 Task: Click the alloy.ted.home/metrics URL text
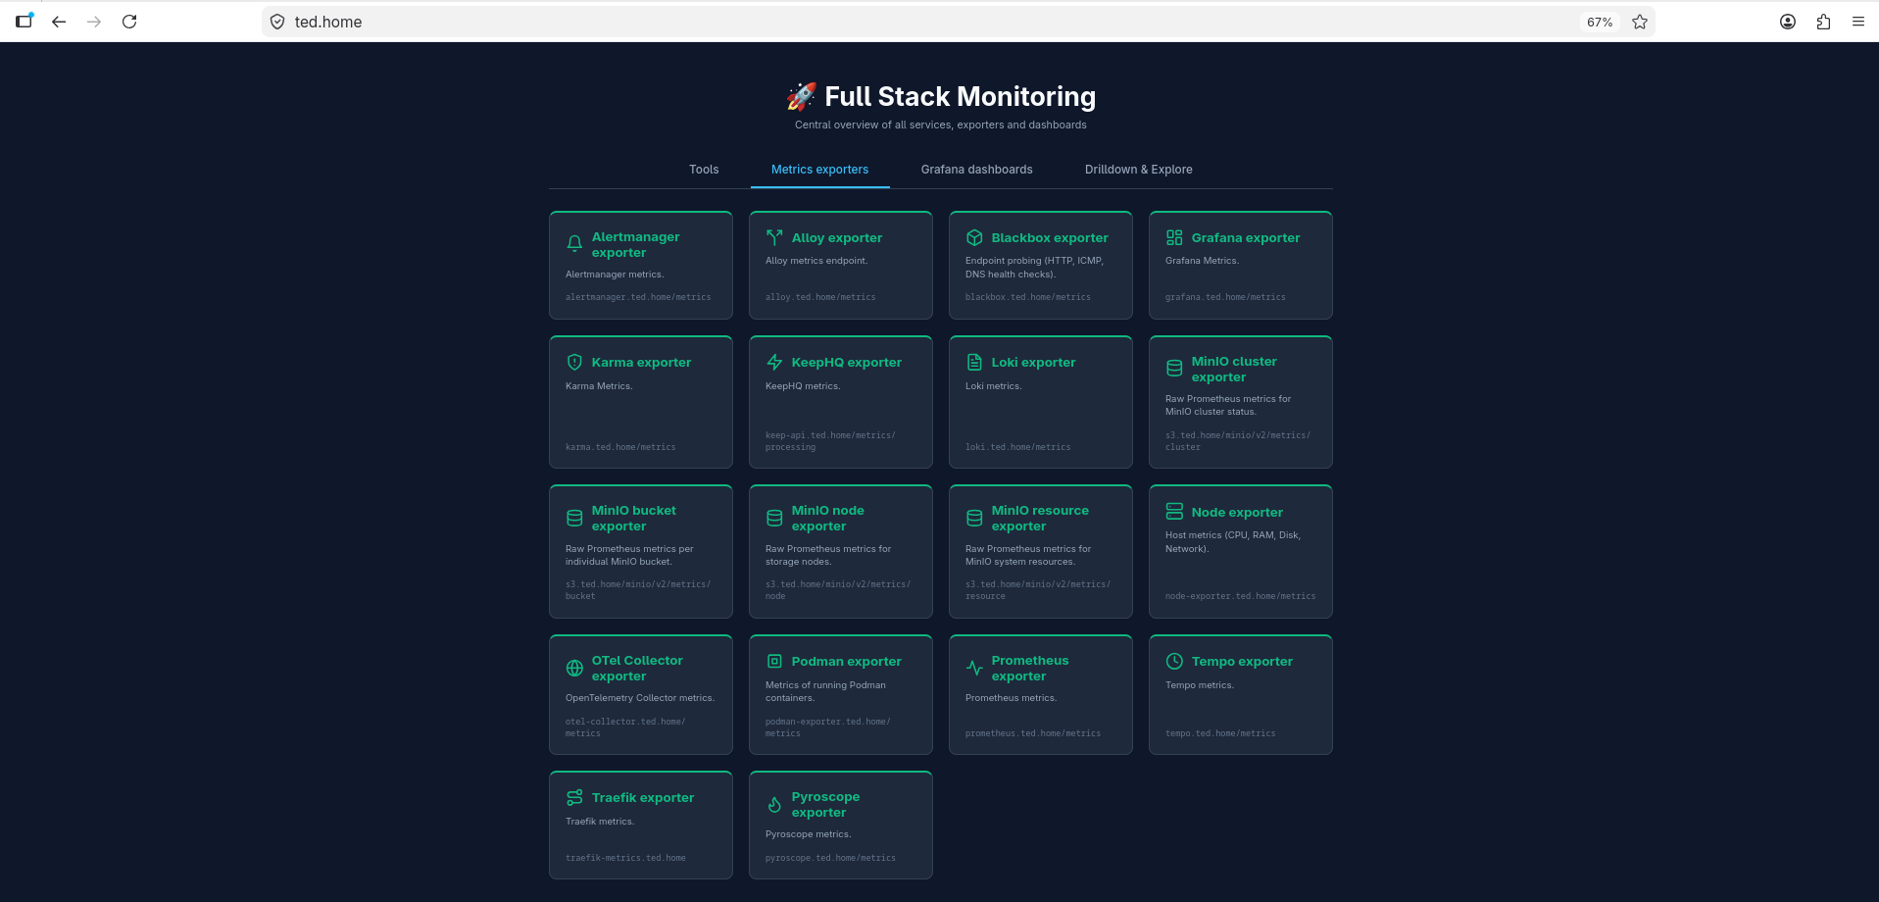[x=820, y=297]
